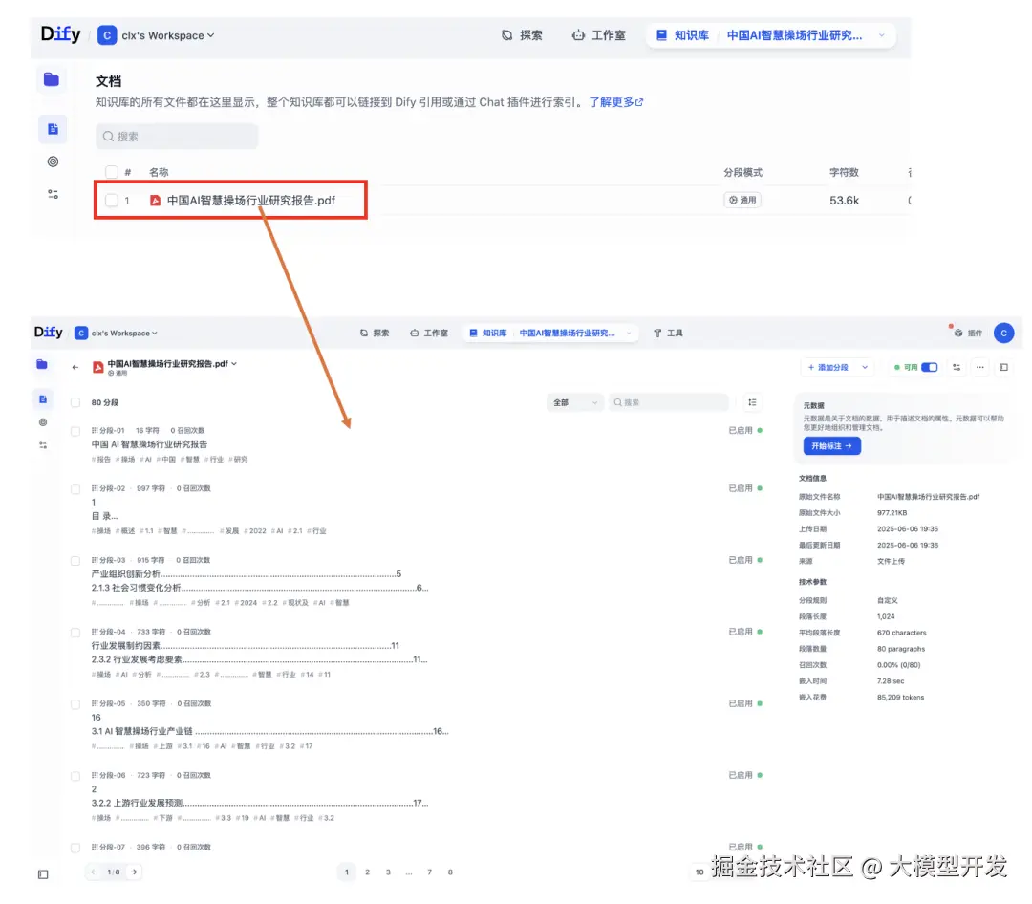Click the chunk settings icon beside the 可用 toggle

pos(957,368)
